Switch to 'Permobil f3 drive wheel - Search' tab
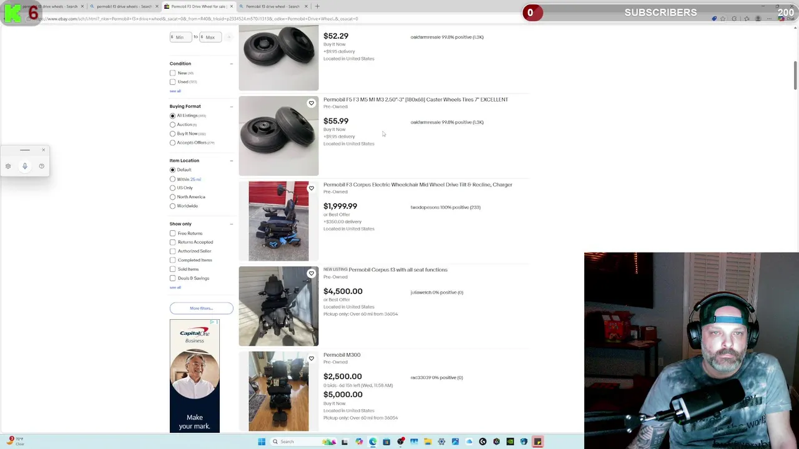This screenshot has width=799, height=449. click(x=273, y=6)
